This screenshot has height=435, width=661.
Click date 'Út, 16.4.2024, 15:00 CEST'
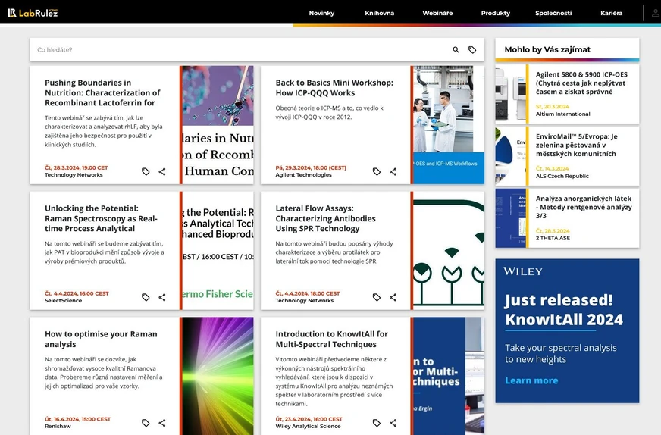[77, 419]
